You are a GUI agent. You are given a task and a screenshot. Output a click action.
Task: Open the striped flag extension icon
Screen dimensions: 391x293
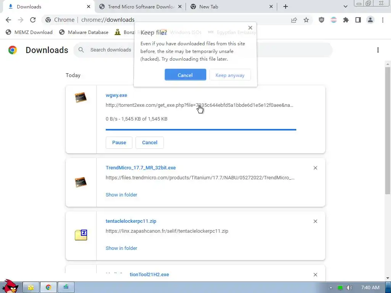(334, 20)
